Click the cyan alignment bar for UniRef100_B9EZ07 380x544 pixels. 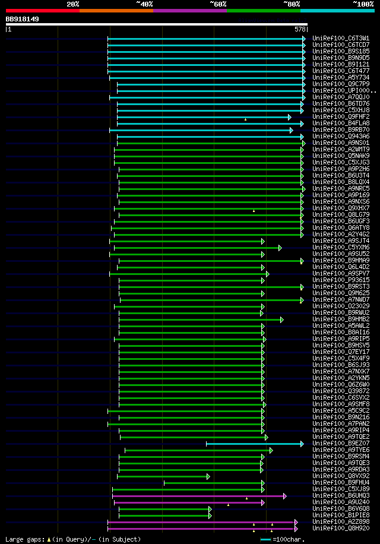255,444
